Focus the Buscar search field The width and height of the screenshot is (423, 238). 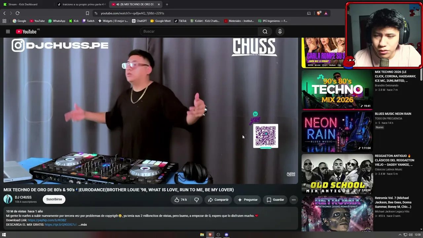[x=199, y=31]
